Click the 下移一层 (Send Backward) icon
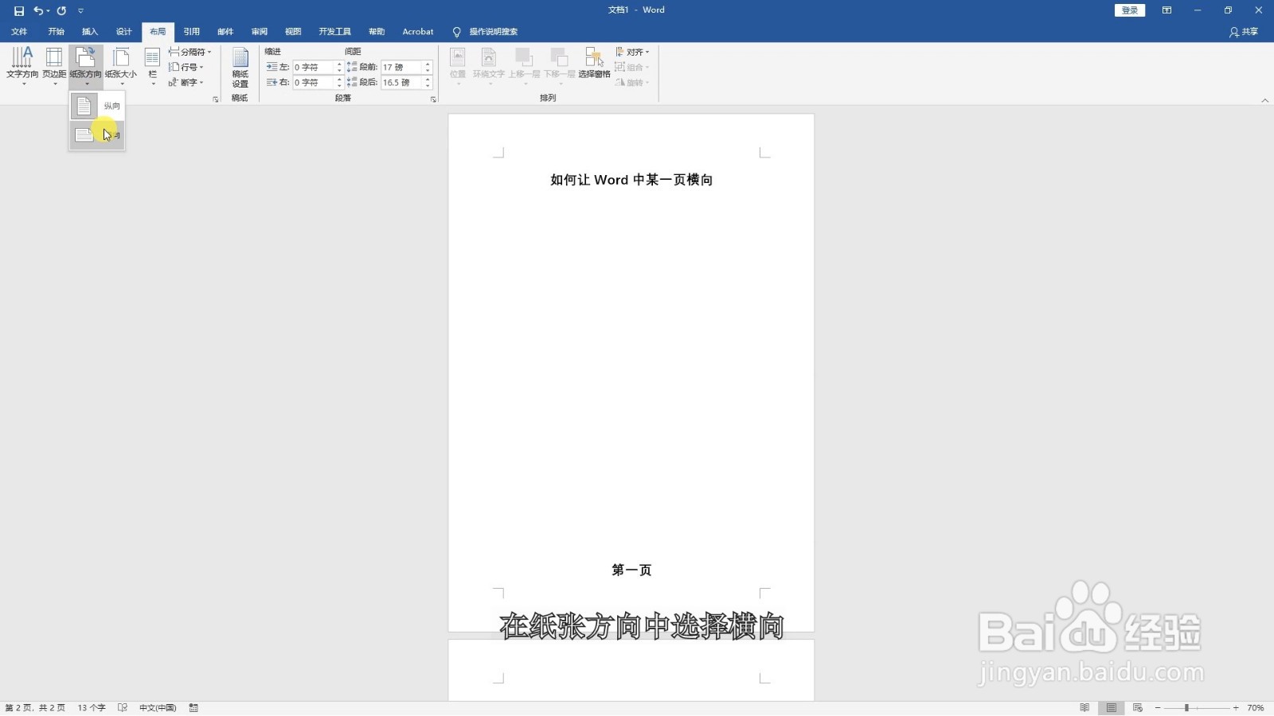This screenshot has width=1274, height=716. click(560, 66)
